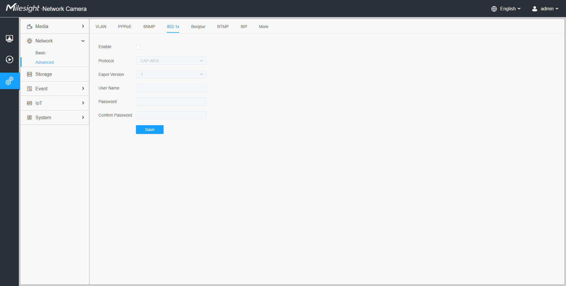The image size is (566, 286).
Task: Open the Live View monitor icon
Action: (9, 39)
